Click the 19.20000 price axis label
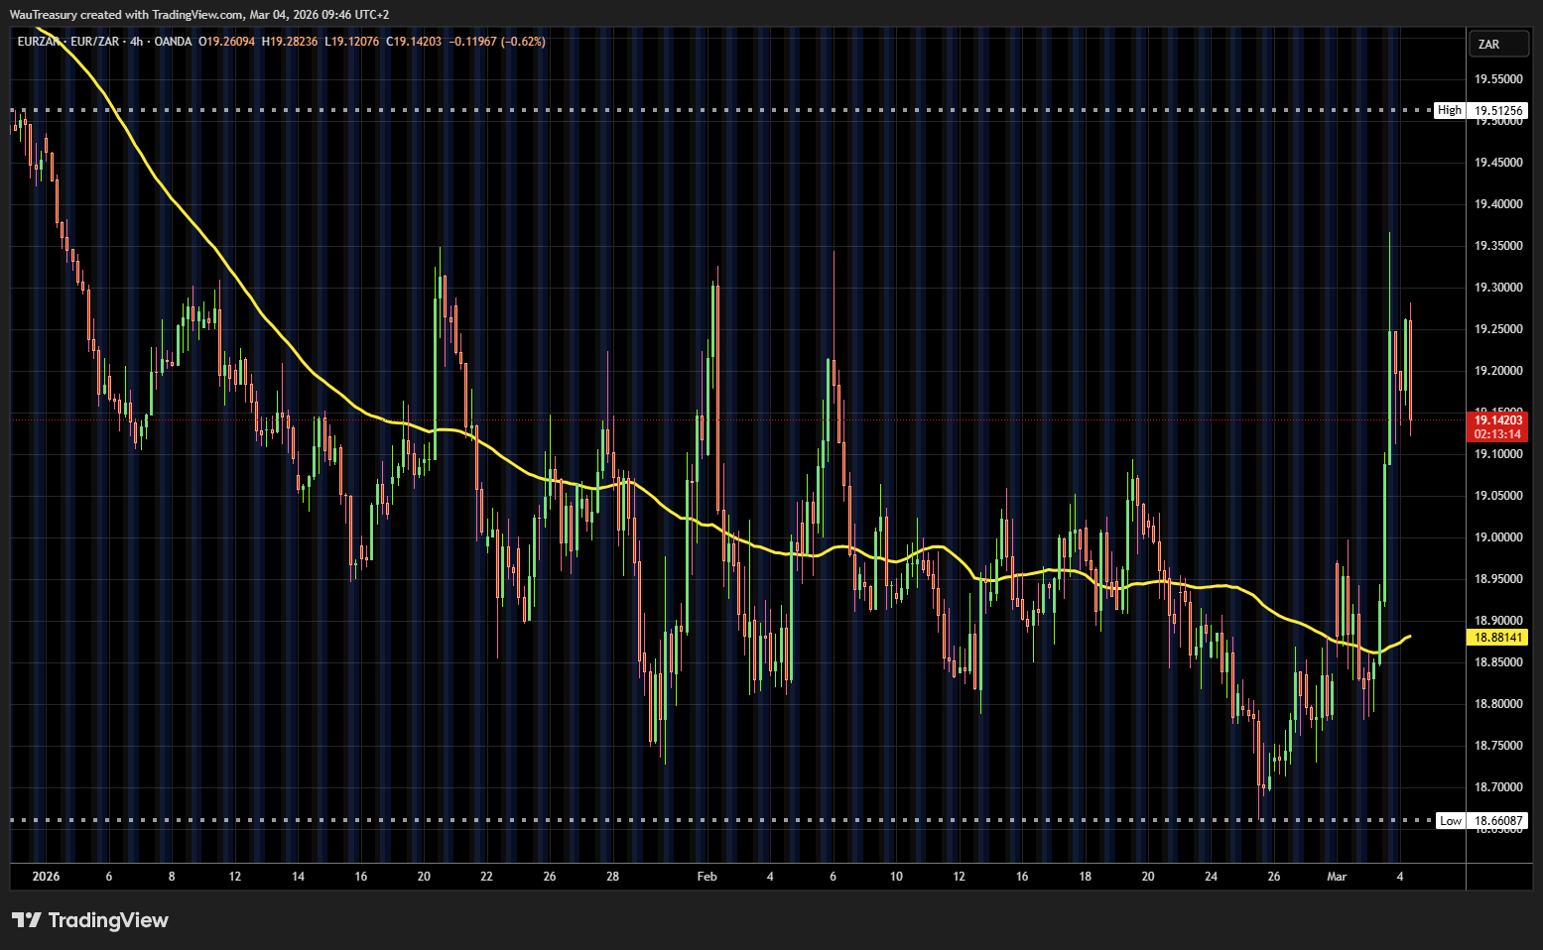This screenshot has width=1543, height=950. pyautogui.click(x=1498, y=371)
